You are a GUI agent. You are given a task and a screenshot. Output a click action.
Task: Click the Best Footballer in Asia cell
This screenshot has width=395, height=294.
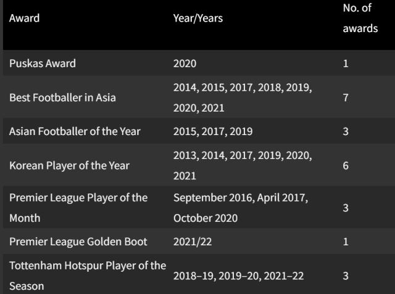point(62,98)
